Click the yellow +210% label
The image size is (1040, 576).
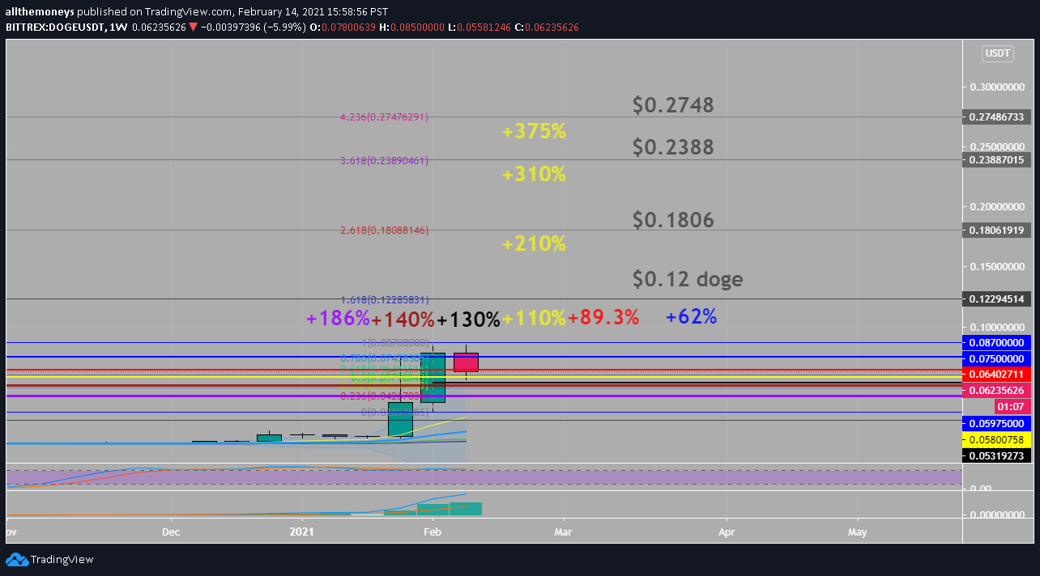(534, 244)
